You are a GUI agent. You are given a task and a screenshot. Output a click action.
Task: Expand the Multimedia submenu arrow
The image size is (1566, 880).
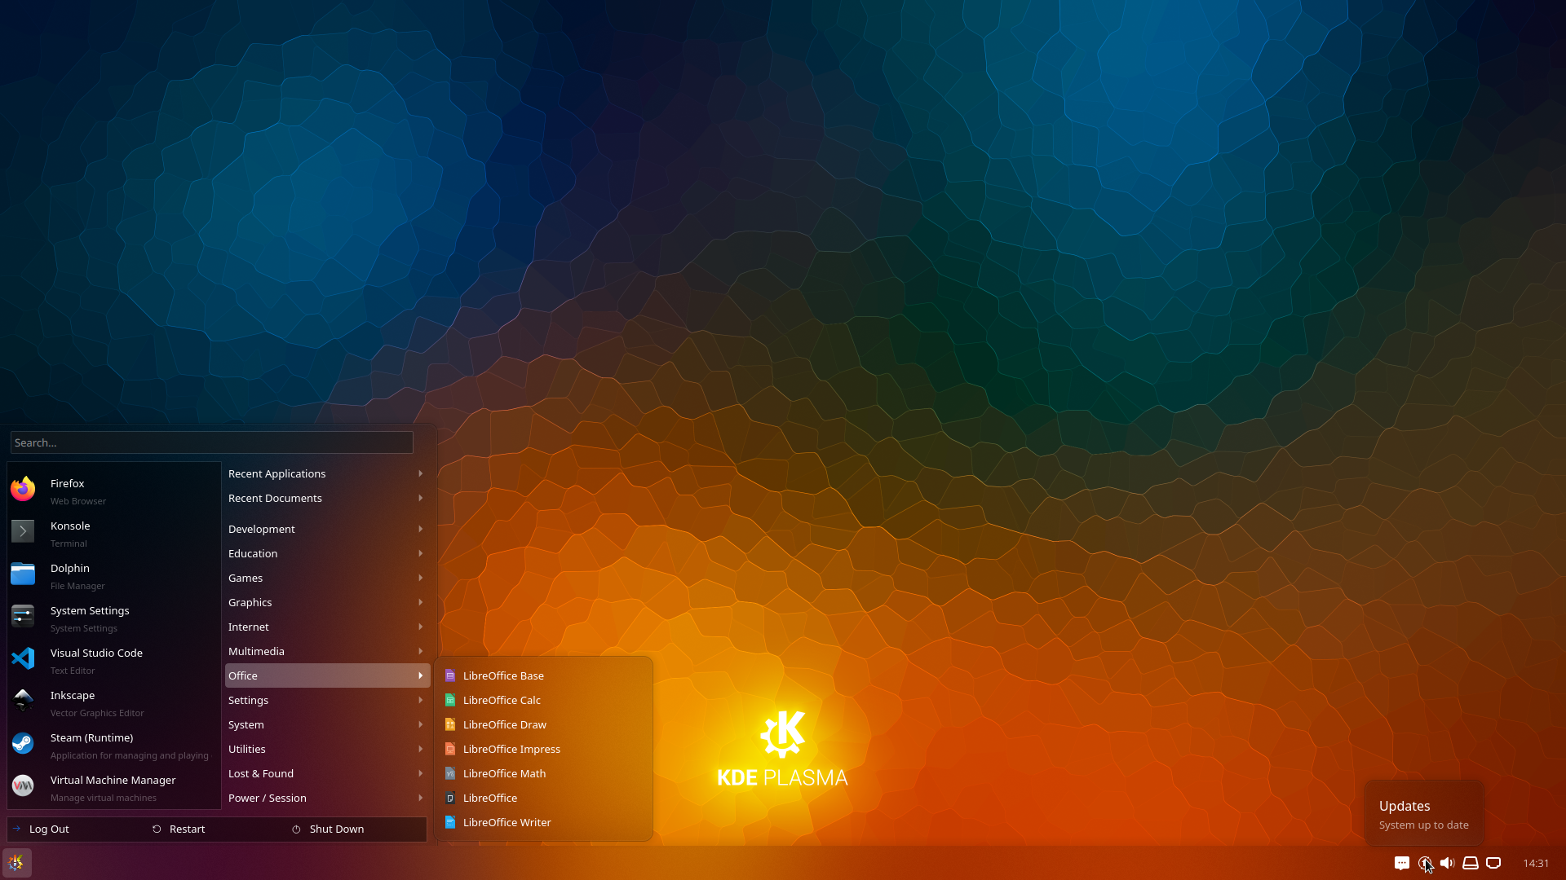coord(421,651)
